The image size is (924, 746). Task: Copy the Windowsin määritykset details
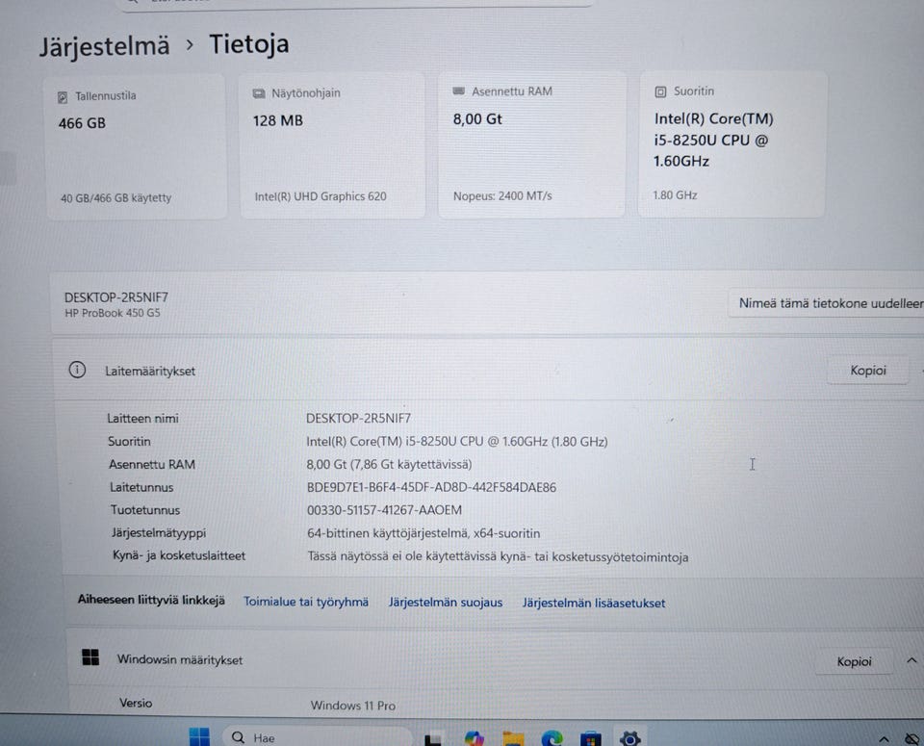pos(854,661)
